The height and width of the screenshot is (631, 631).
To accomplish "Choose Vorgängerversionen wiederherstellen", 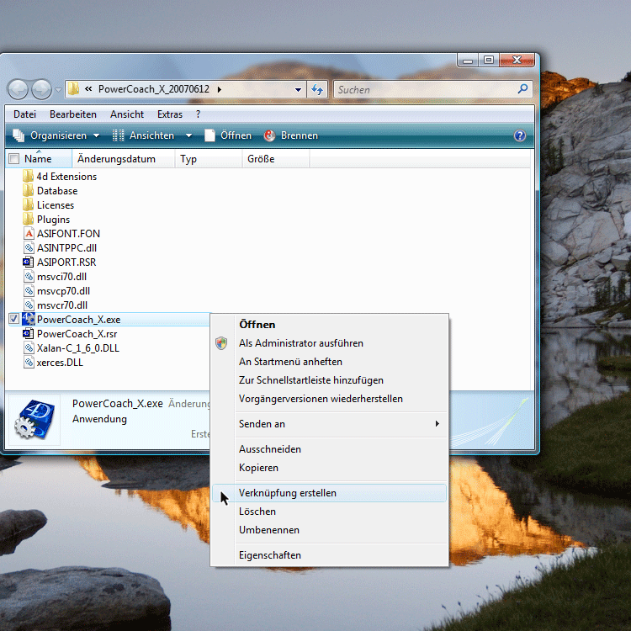I will tap(329, 399).
